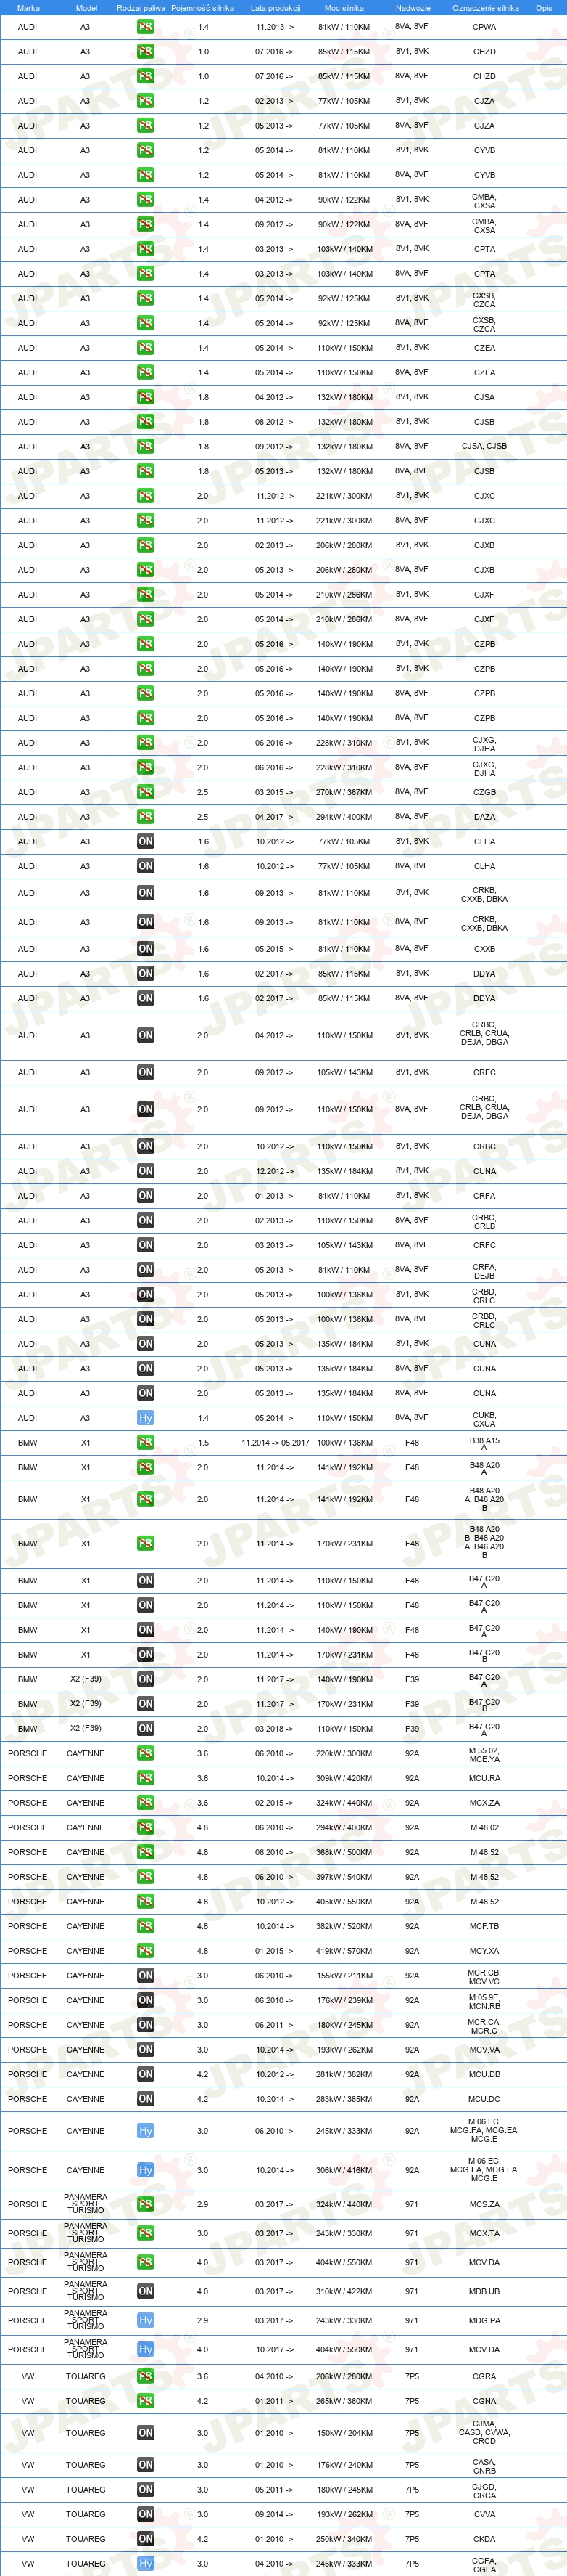Select engine code 'MCU.DB' cell
This screenshot has width=567, height=2576.
(x=484, y=2074)
